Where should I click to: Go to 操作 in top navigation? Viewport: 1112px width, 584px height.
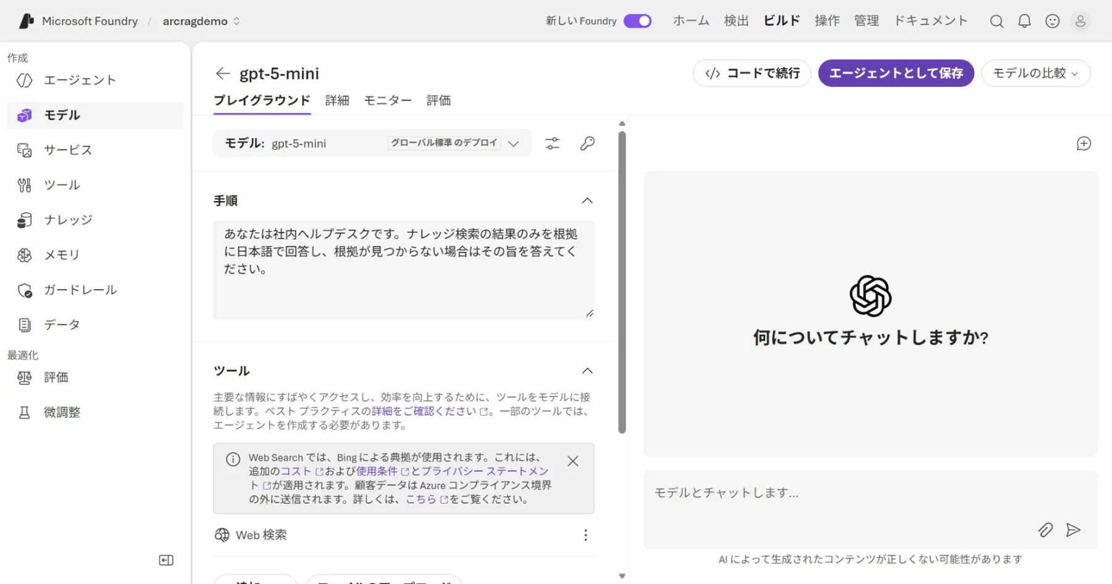coord(827,21)
